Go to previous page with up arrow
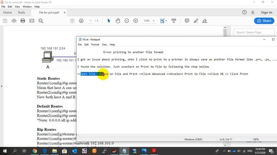This screenshot has height=155, width=277. click(72, 21)
